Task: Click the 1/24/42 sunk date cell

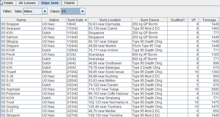Action: click(77, 46)
